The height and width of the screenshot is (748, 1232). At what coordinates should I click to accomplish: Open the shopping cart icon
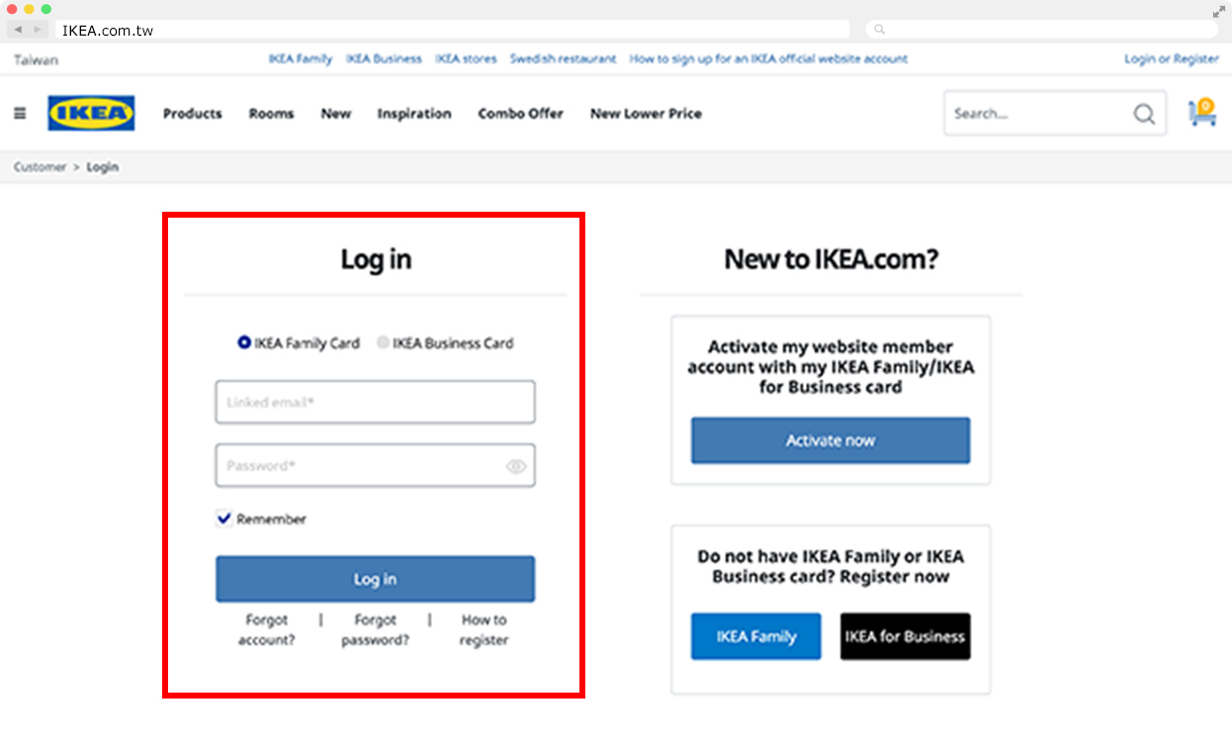pos(1202,113)
